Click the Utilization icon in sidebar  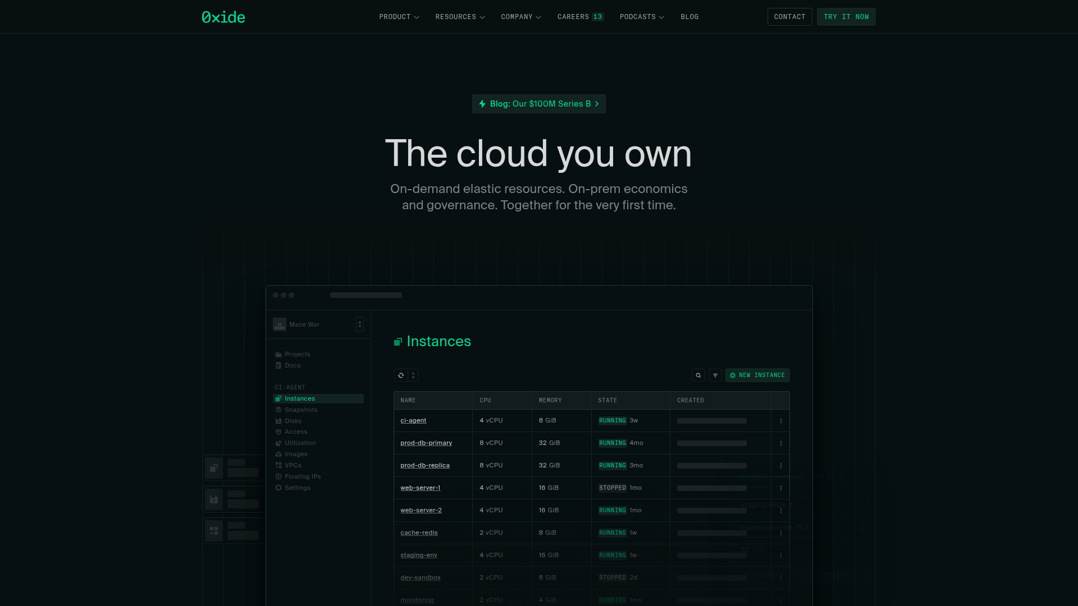pyautogui.click(x=278, y=443)
